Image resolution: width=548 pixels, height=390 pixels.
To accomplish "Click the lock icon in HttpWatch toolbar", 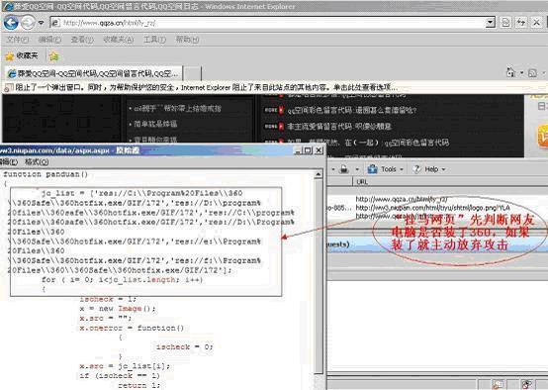I will click(344, 169).
